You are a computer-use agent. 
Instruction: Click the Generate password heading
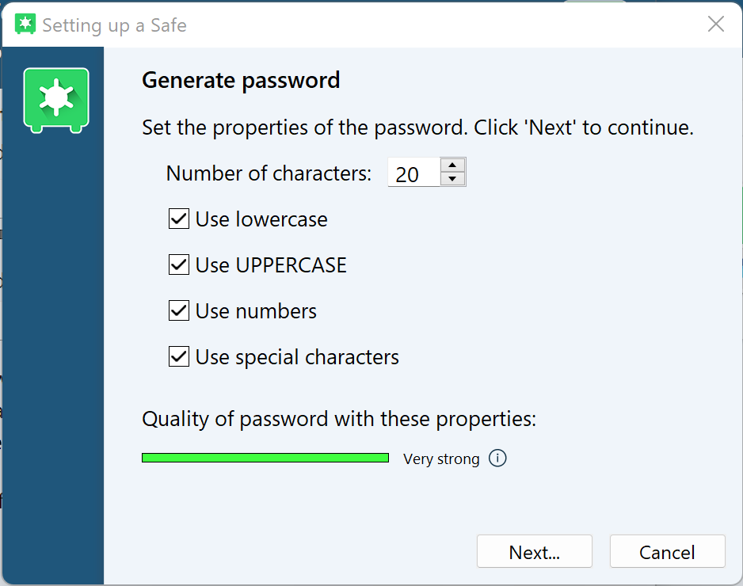tap(241, 80)
